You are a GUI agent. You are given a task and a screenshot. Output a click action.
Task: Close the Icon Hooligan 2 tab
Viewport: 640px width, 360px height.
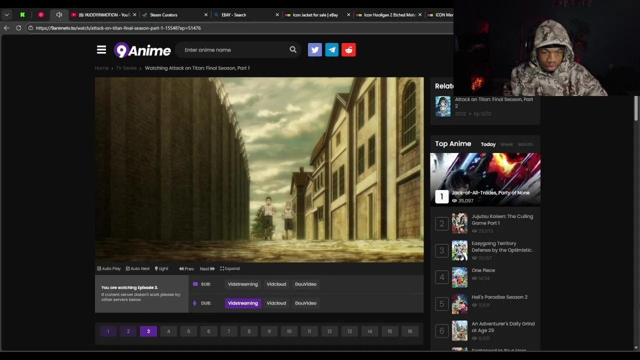pos(420,15)
